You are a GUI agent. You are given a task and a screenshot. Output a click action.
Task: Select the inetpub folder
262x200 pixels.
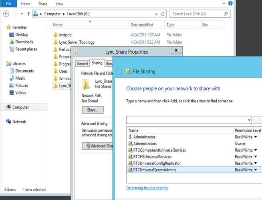(65, 35)
